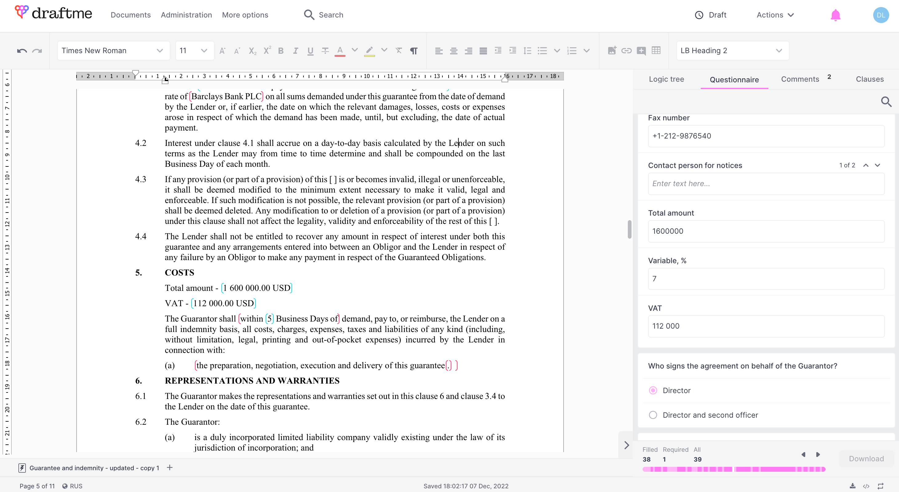This screenshot has width=899, height=492.
Task: Justify text alignment
Action: 483,51
